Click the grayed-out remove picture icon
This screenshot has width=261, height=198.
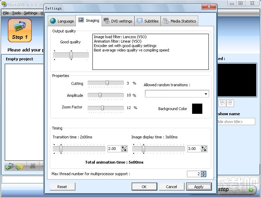point(33,166)
